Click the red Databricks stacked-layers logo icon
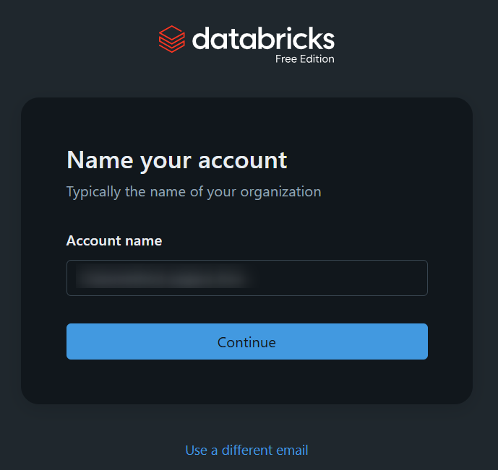 (172, 39)
